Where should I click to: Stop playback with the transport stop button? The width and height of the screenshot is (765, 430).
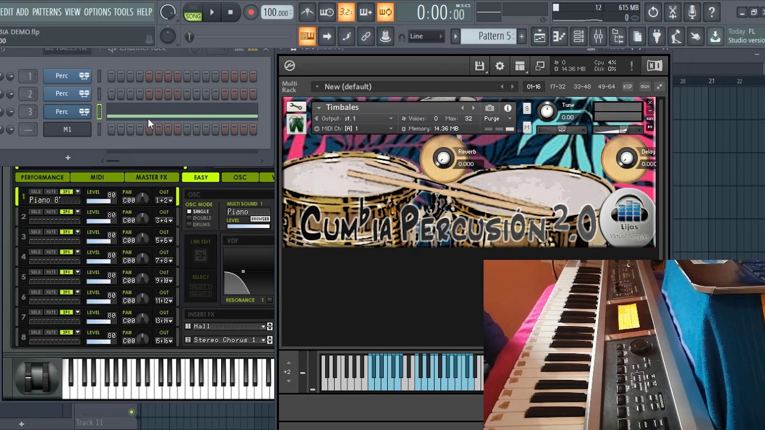point(230,12)
